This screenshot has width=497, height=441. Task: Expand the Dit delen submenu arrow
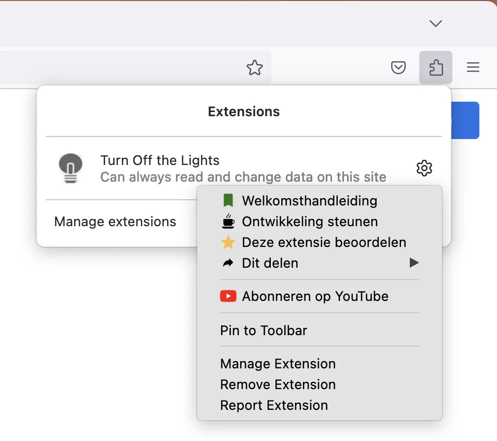[x=414, y=263]
